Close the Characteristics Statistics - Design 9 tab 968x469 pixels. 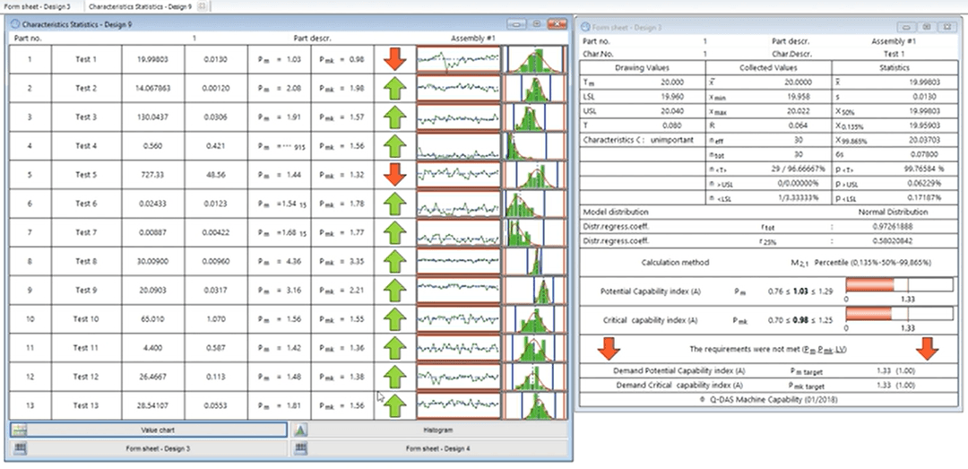[202, 6]
